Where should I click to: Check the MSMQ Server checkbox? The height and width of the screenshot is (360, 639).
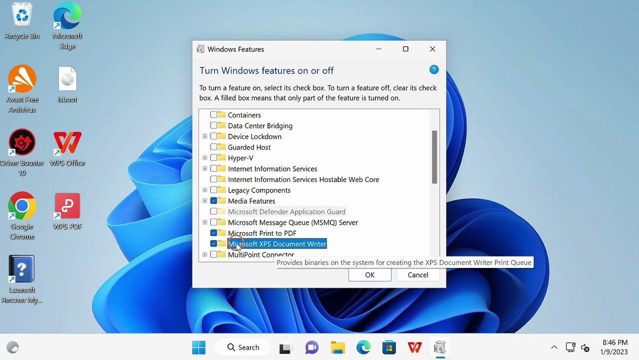coord(213,222)
